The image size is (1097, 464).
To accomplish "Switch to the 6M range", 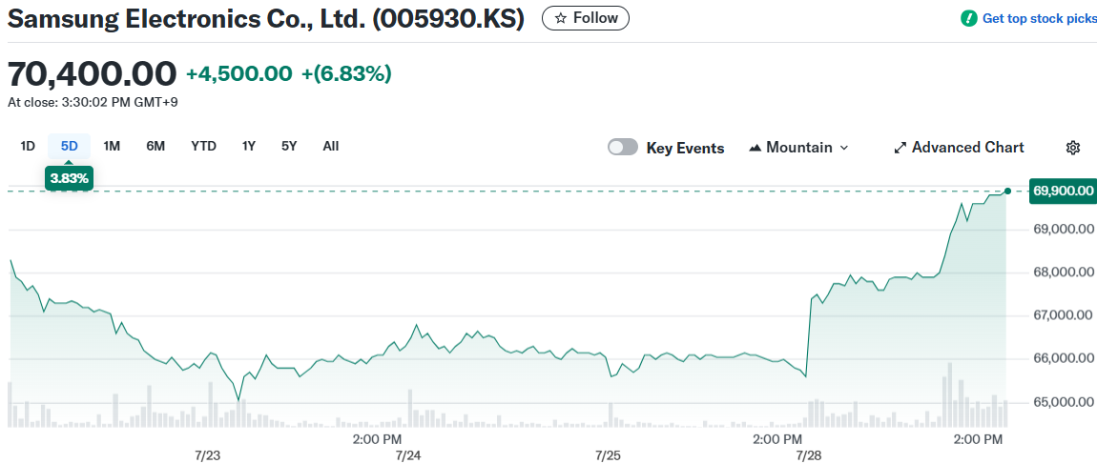I will pos(155,146).
